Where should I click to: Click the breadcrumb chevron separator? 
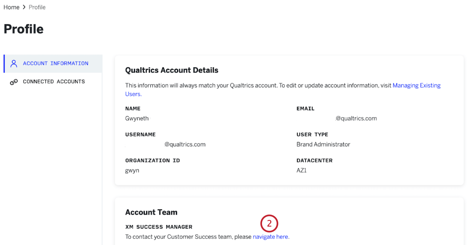point(24,7)
